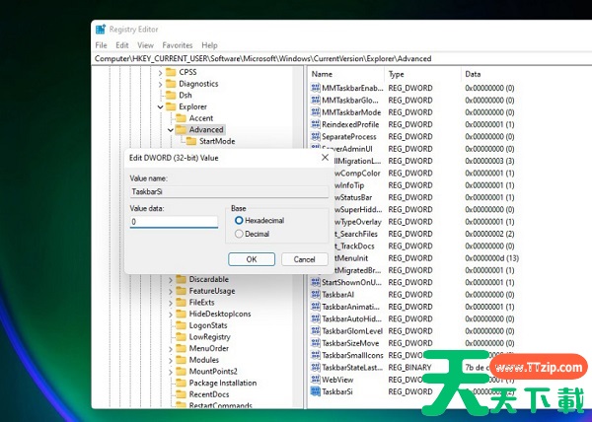Select the TaskbarAl value icon
Screen dimensions: 592x422
(x=316, y=294)
